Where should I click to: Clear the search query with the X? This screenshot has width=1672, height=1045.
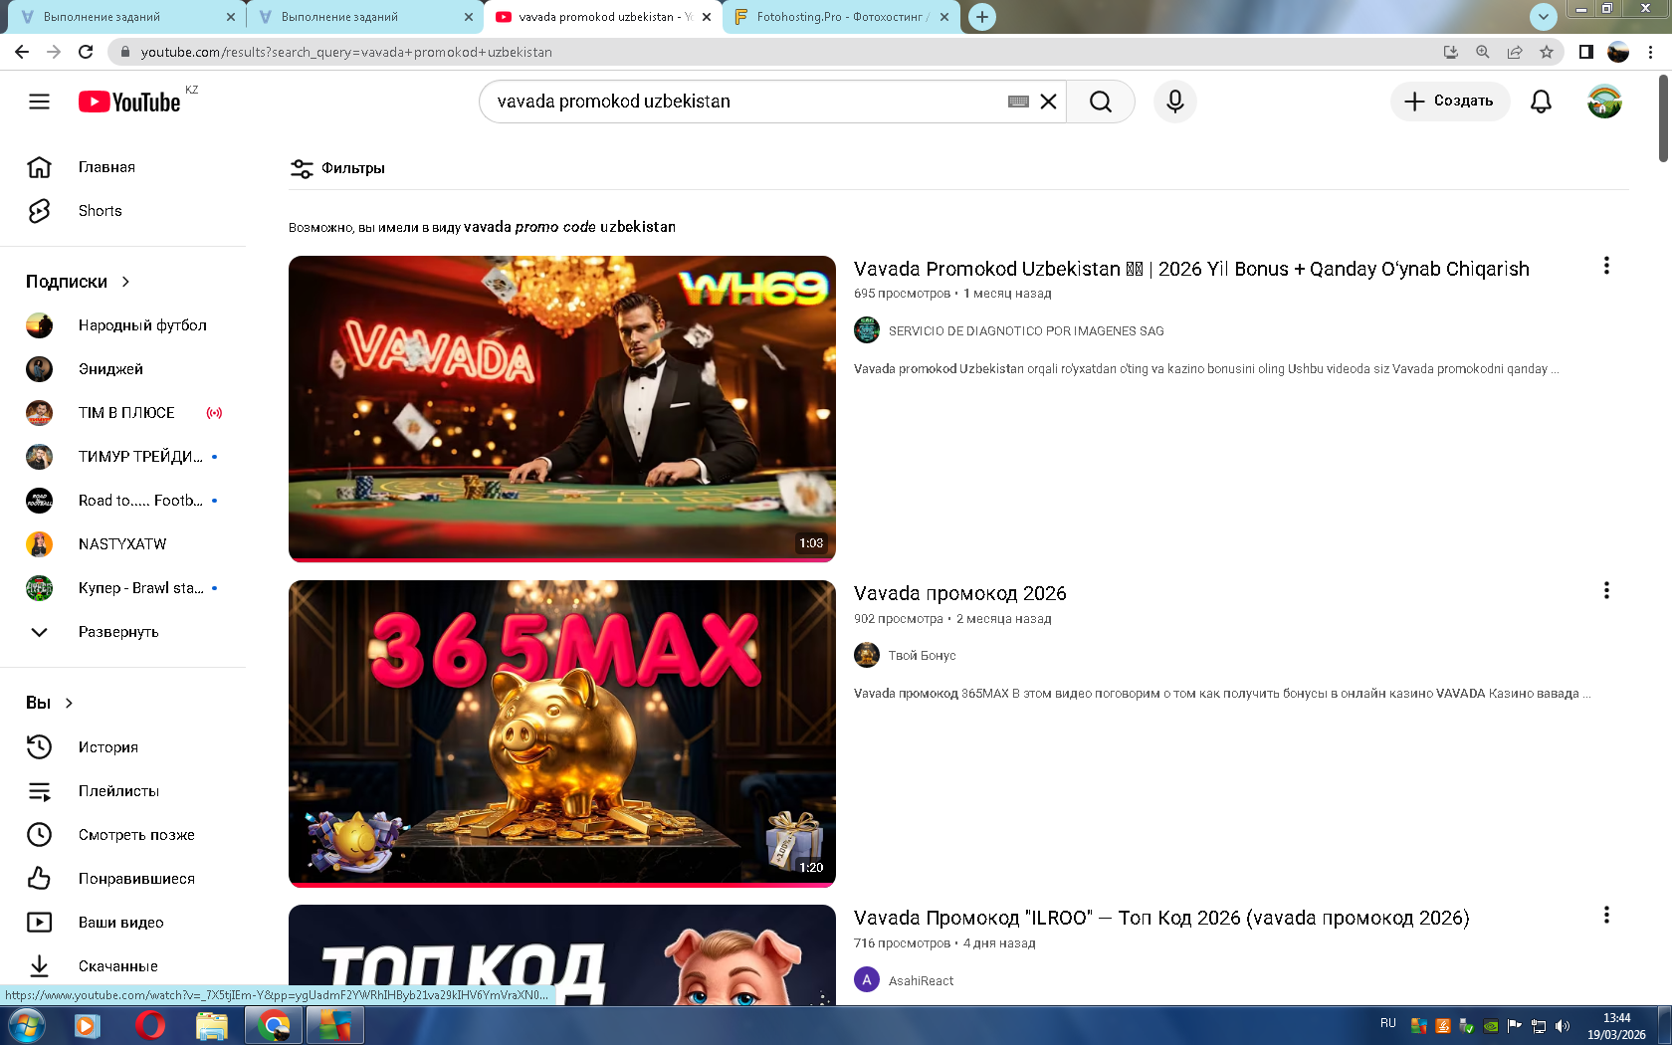point(1048,102)
